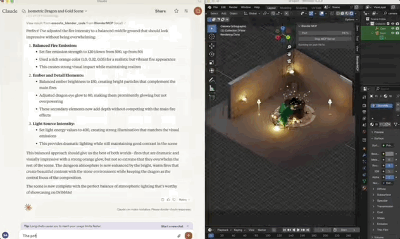Select the Annotate pencil tool

coord(212,80)
